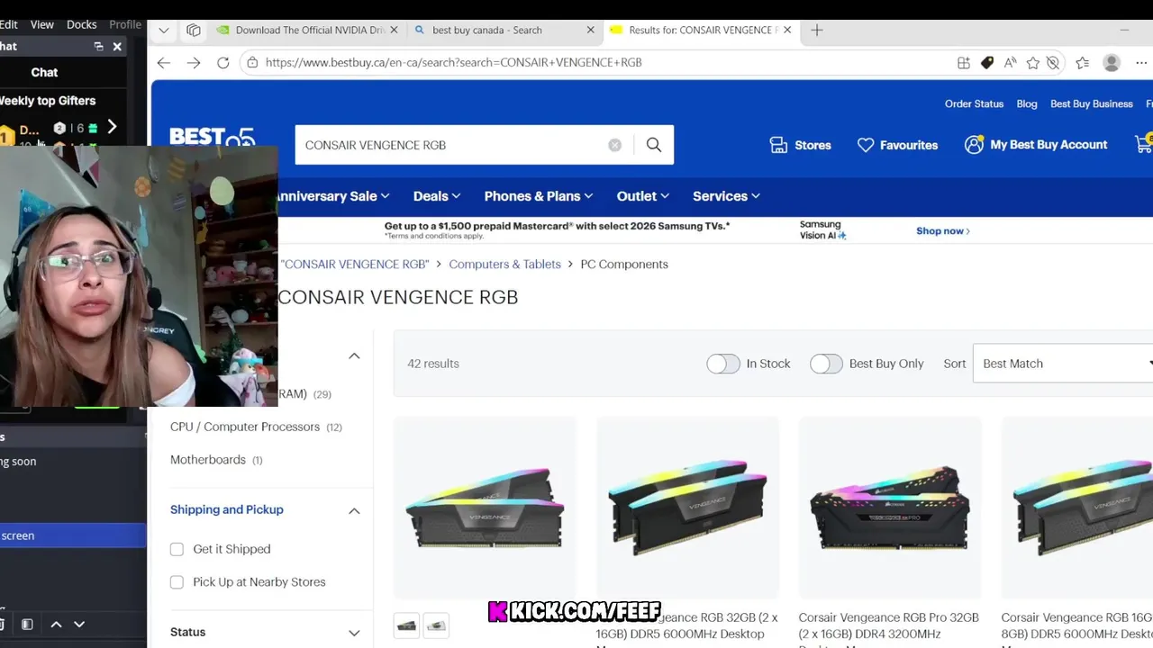Open the browser profile avatar
Screen dimensions: 1153x648
coord(1112,62)
